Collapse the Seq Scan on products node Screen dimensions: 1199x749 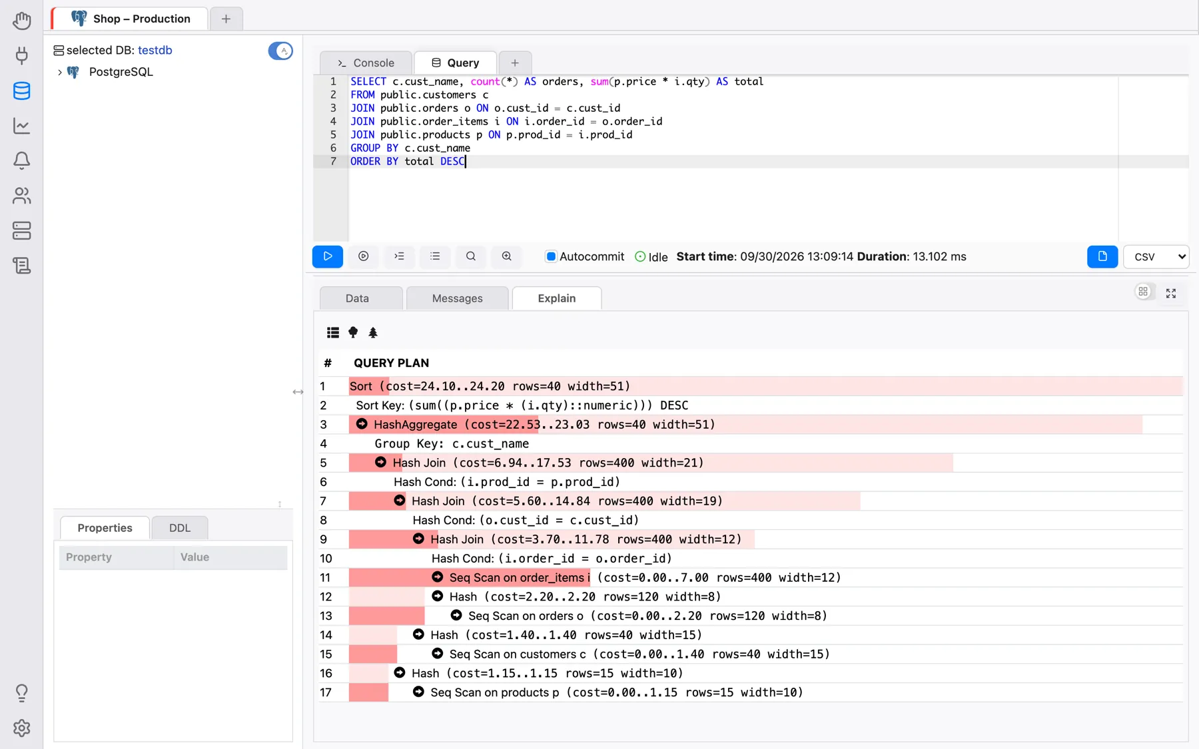(418, 692)
